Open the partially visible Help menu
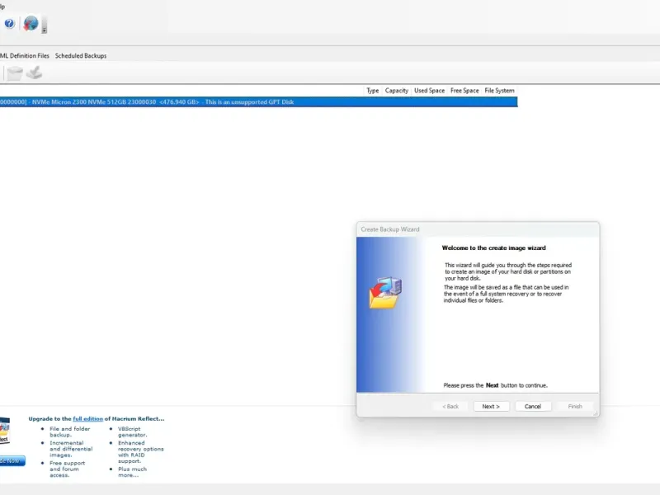660x495 pixels. [2, 7]
